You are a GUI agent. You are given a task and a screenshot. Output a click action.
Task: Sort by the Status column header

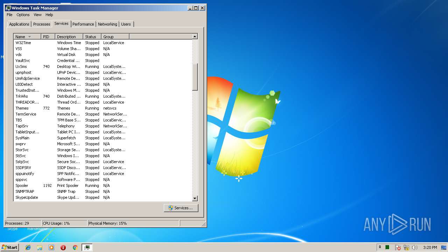tap(92, 36)
